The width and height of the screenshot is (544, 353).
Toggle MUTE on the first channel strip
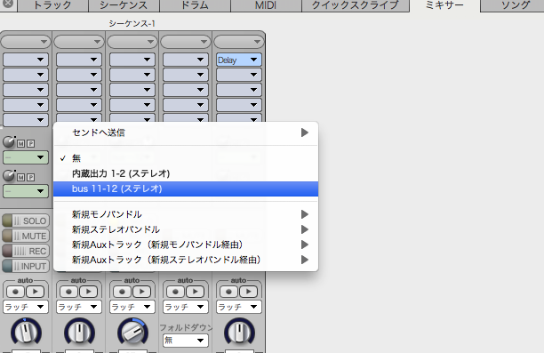[26, 236]
